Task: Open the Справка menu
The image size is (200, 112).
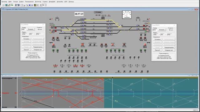Action: pyautogui.click(x=45, y=2)
